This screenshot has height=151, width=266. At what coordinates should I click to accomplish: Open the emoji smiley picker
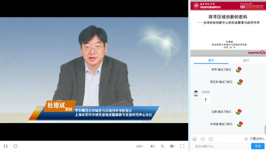pyautogui.click(x=195, y=139)
